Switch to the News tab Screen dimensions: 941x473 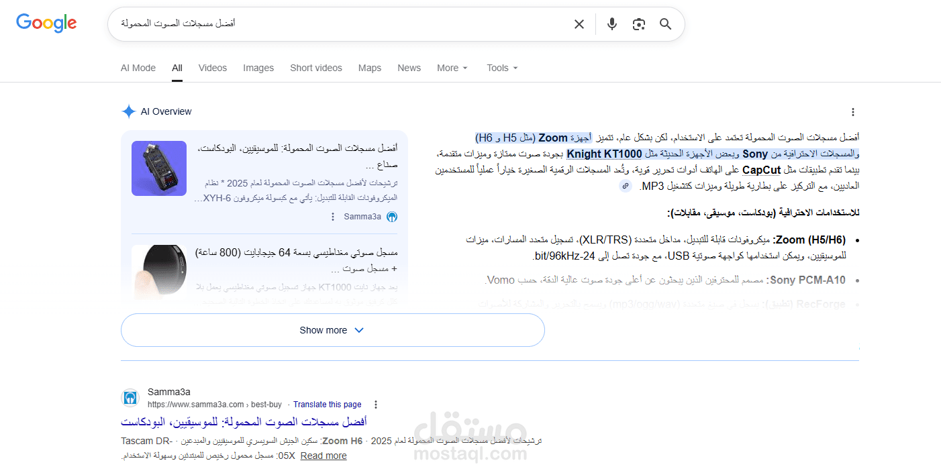click(409, 68)
